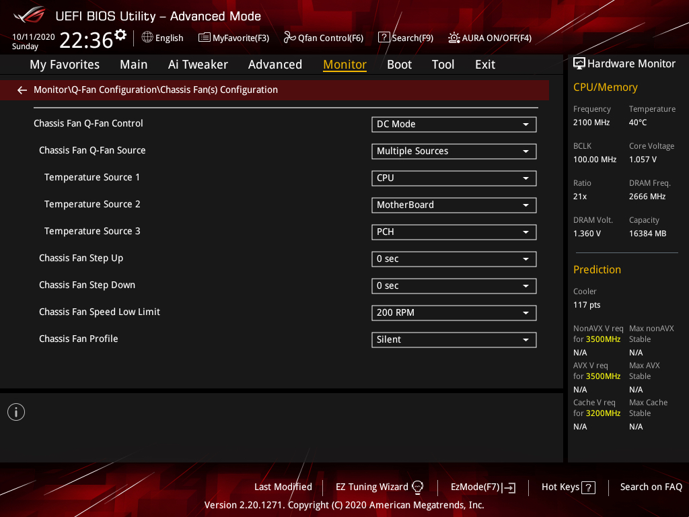The height and width of the screenshot is (517, 689).
Task: Click the settings gear next to the clock
Action: click(120, 35)
